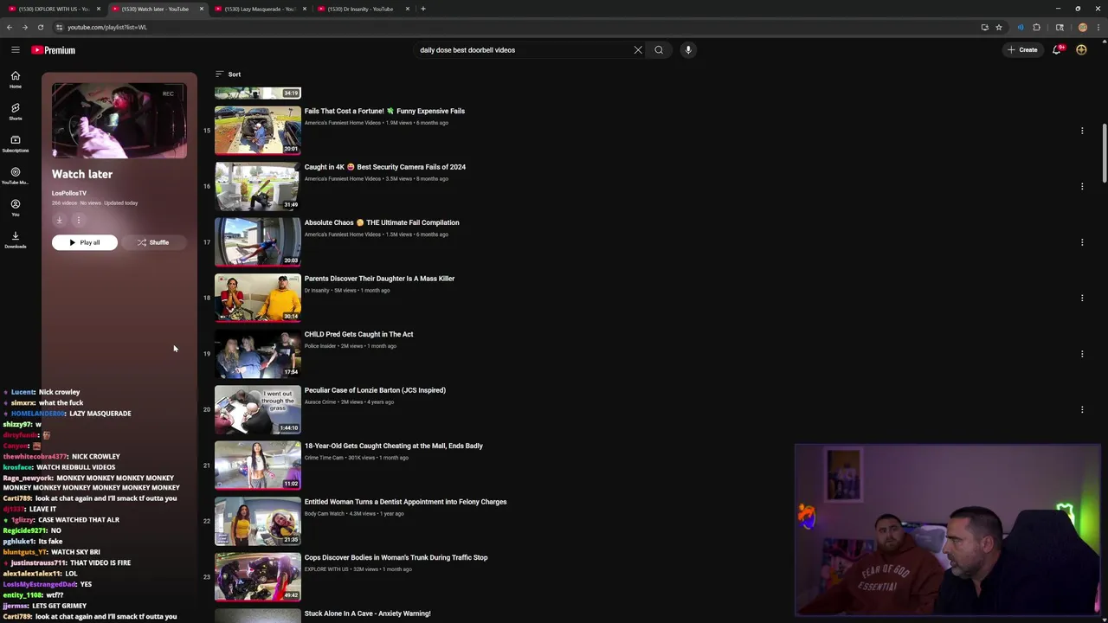This screenshot has height=623, width=1108.
Task: Open Home in the sidebar
Action: pyautogui.click(x=16, y=80)
